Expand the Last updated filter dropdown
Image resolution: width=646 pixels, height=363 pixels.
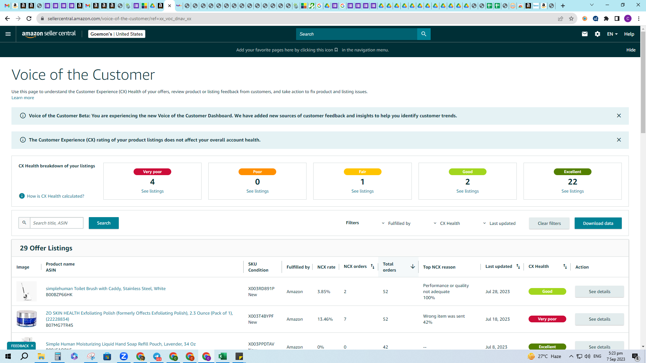pos(499,223)
